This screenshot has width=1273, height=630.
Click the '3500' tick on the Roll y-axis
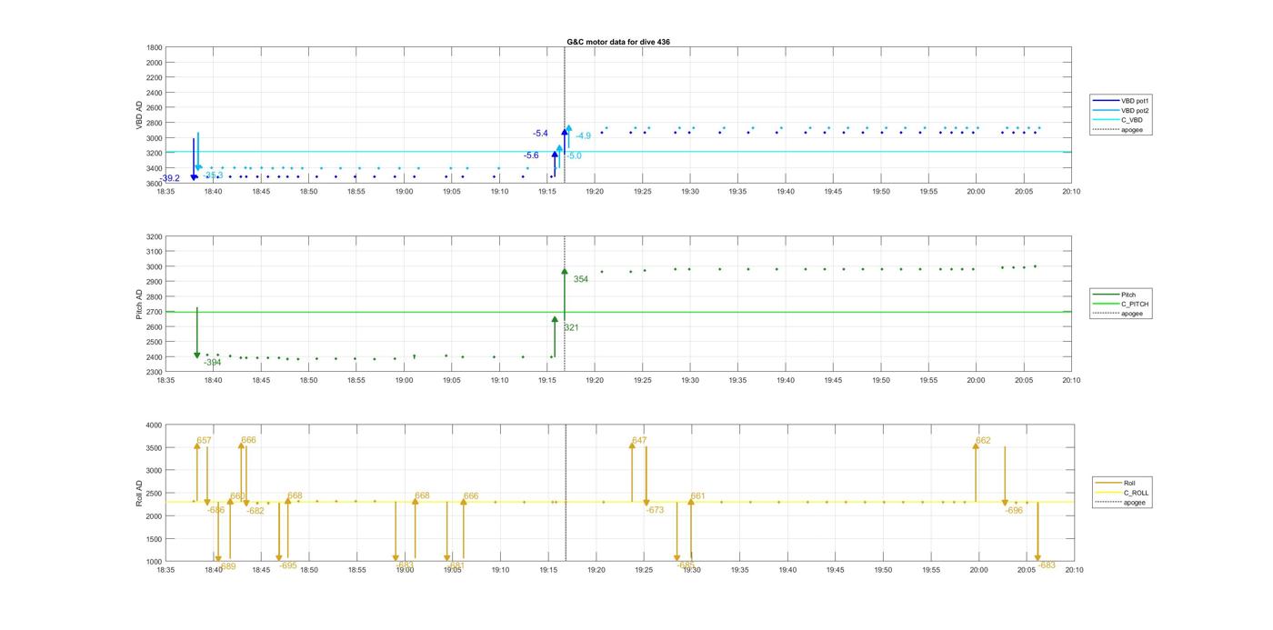(155, 448)
